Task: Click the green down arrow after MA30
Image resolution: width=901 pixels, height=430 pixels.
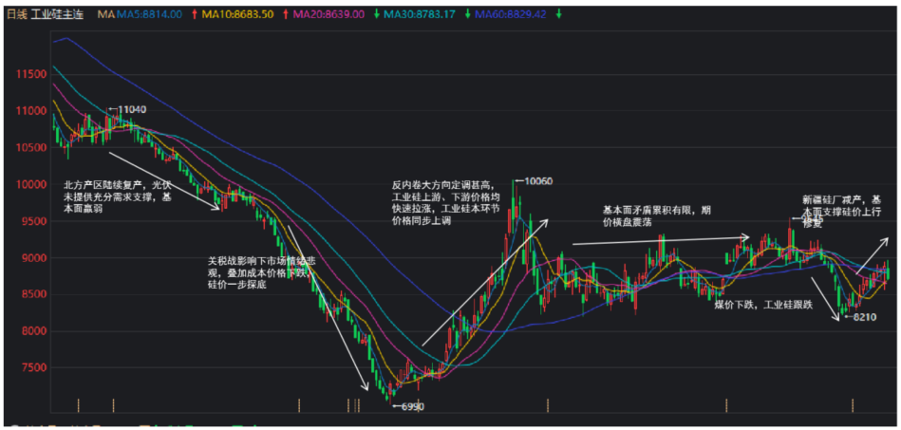Action: click(468, 15)
